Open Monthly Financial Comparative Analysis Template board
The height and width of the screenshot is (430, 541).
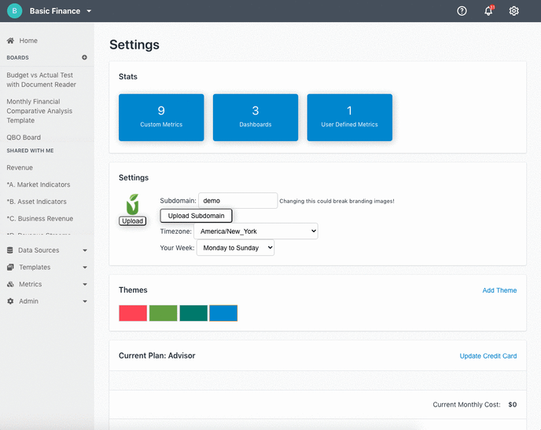(x=39, y=111)
